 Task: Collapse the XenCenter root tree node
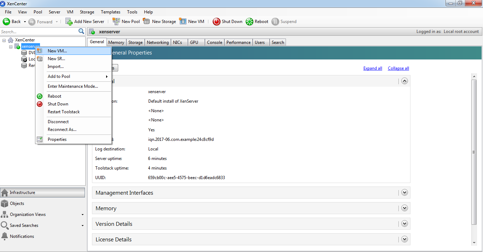(4, 40)
